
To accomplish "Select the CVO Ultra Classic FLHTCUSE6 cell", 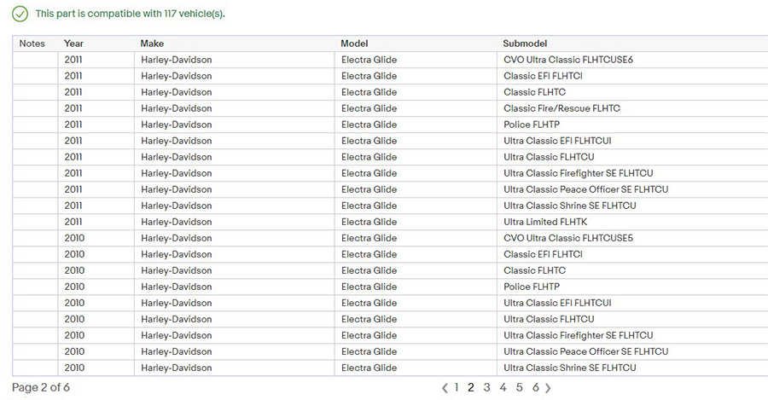I will coord(568,60).
